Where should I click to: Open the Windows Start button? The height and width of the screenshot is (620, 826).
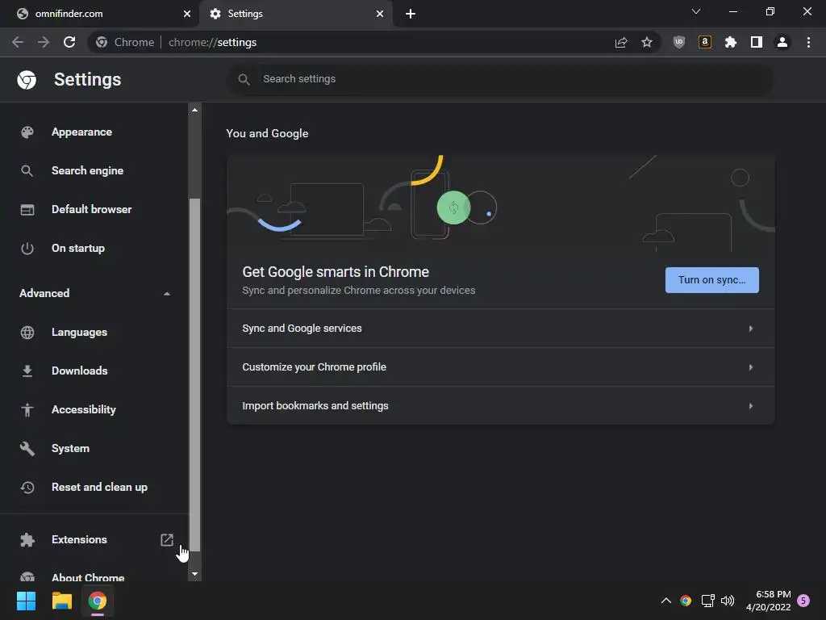(x=26, y=601)
